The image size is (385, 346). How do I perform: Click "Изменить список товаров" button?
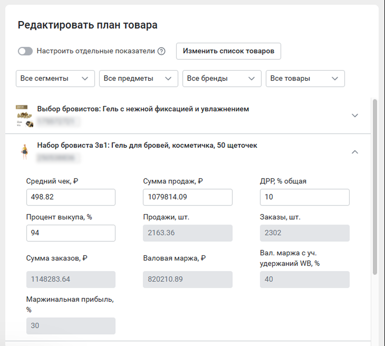pyautogui.click(x=228, y=51)
